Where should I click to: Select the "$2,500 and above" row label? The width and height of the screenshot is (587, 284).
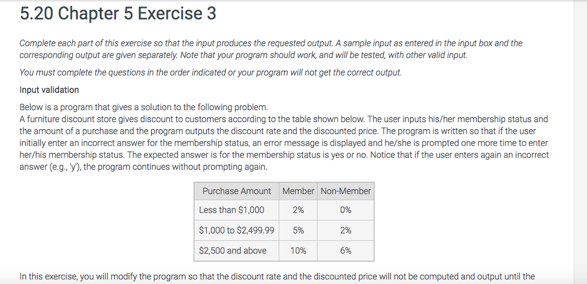tap(234, 250)
